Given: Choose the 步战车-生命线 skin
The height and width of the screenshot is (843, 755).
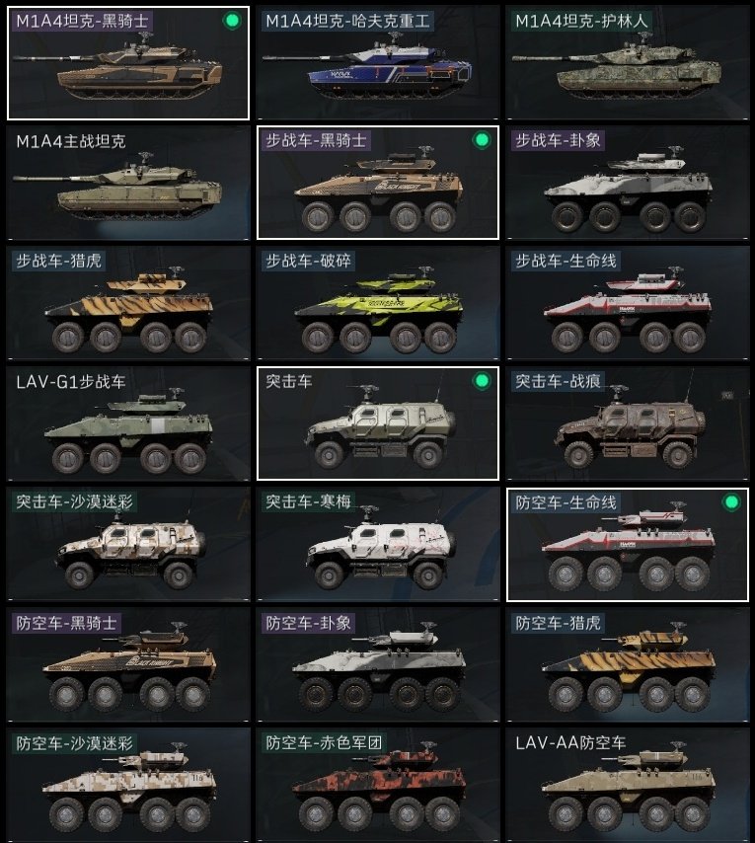Looking at the screenshot, I should tap(628, 303).
